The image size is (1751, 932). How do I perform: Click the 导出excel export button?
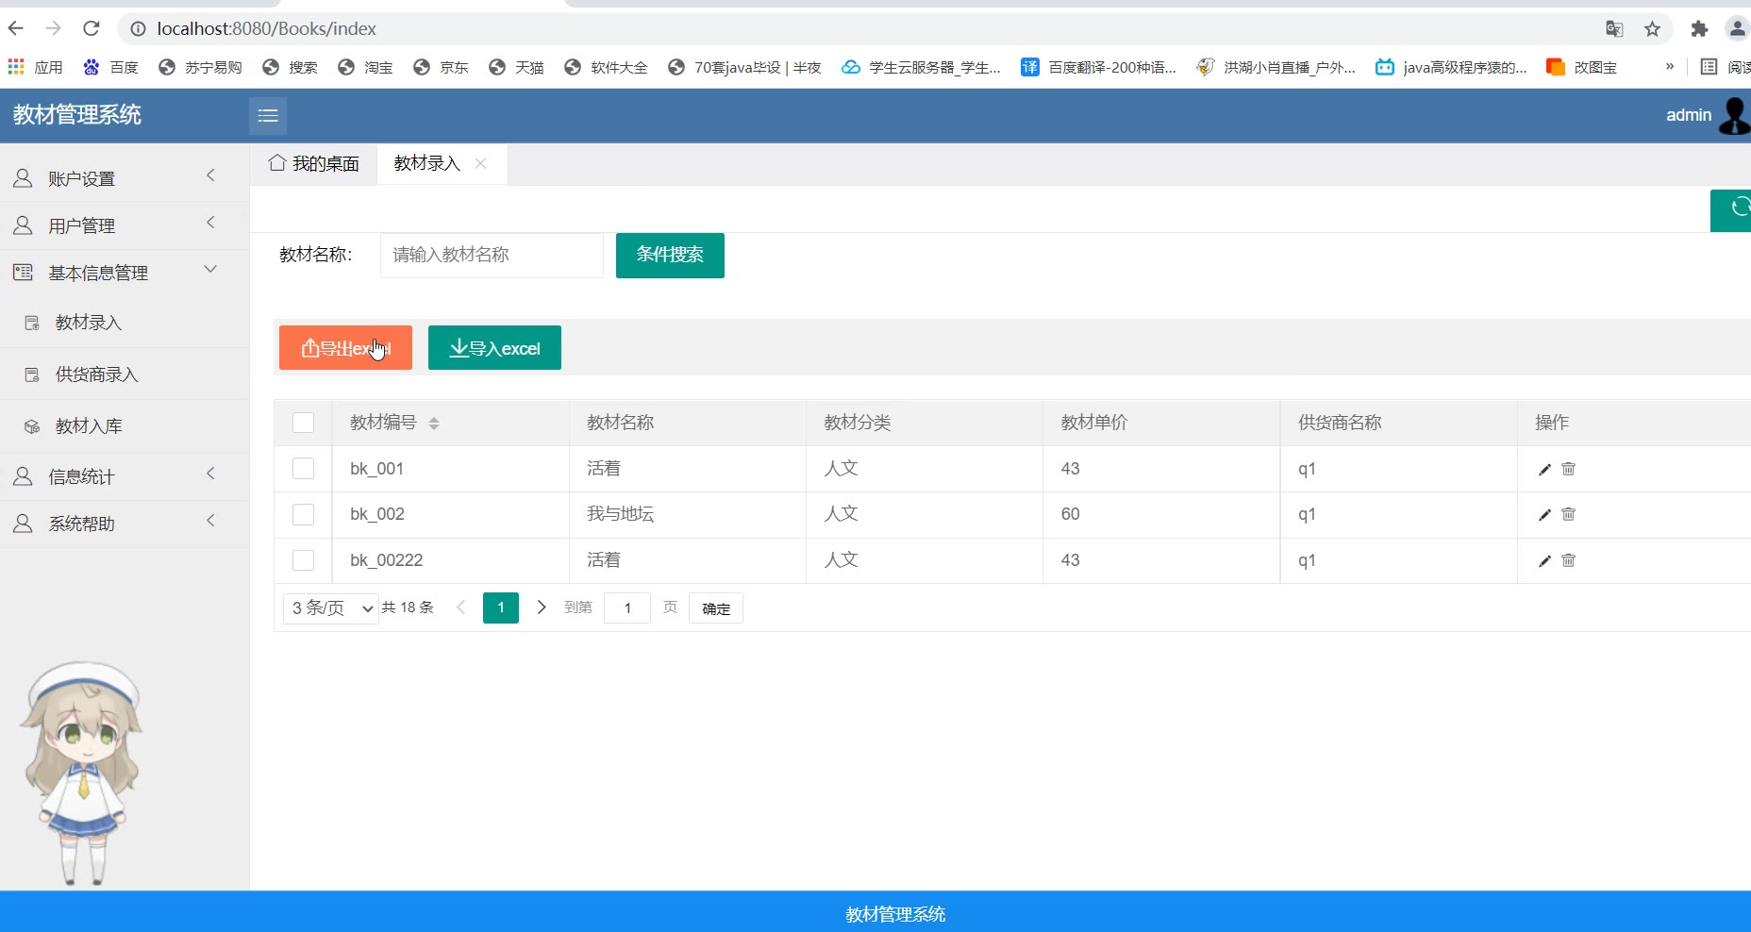tap(345, 348)
